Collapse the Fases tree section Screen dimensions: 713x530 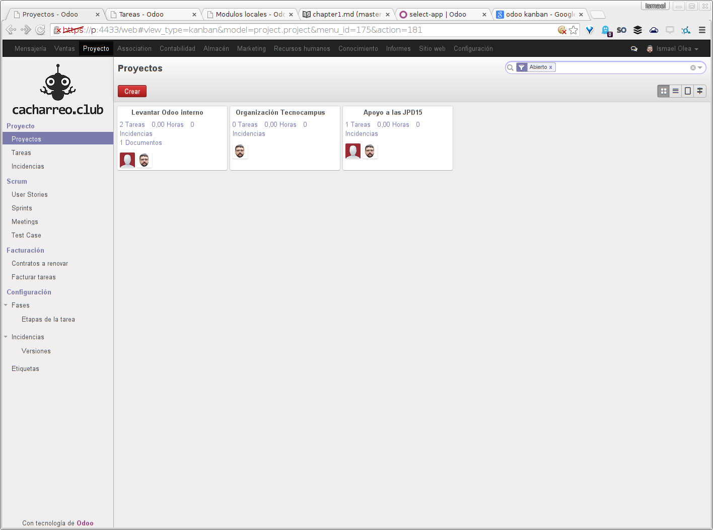tap(6, 305)
